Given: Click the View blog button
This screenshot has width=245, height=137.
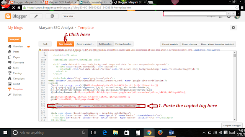Looking at the screenshot, I should tap(68, 16).
